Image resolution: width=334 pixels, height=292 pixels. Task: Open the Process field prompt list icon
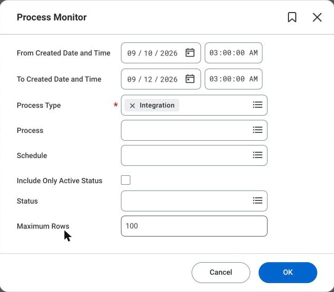pos(258,130)
